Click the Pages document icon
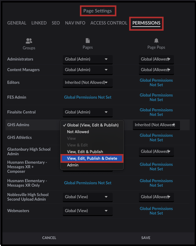The height and width of the screenshot is (246, 196). tap(88, 41)
